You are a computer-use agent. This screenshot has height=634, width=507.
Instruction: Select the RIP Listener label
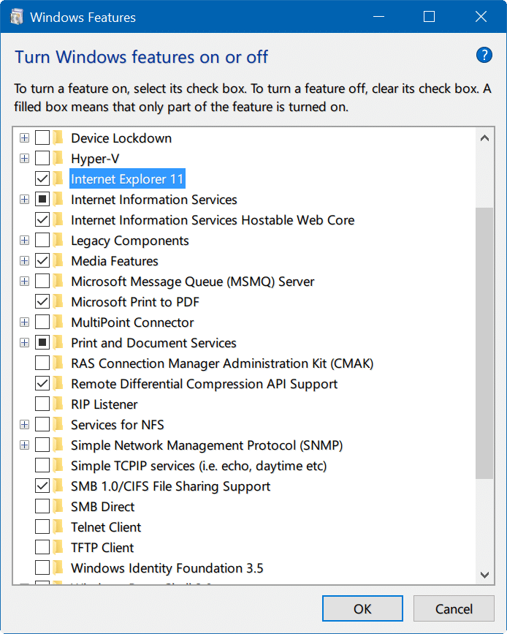[x=104, y=404]
